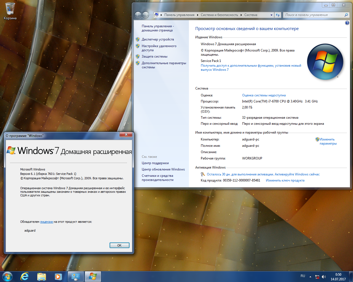Click the Windows Start orb
Viewport: 353px width, 282px height.
coord(7,276)
